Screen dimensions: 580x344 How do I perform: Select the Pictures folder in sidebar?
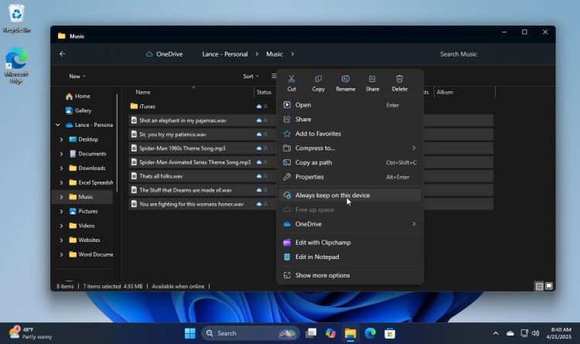(87, 211)
